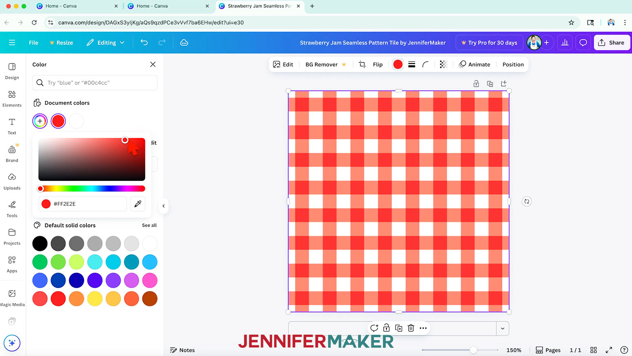This screenshot has height=356, width=632.
Task: Click the crop icon in the toolbar
Action: tap(362, 65)
